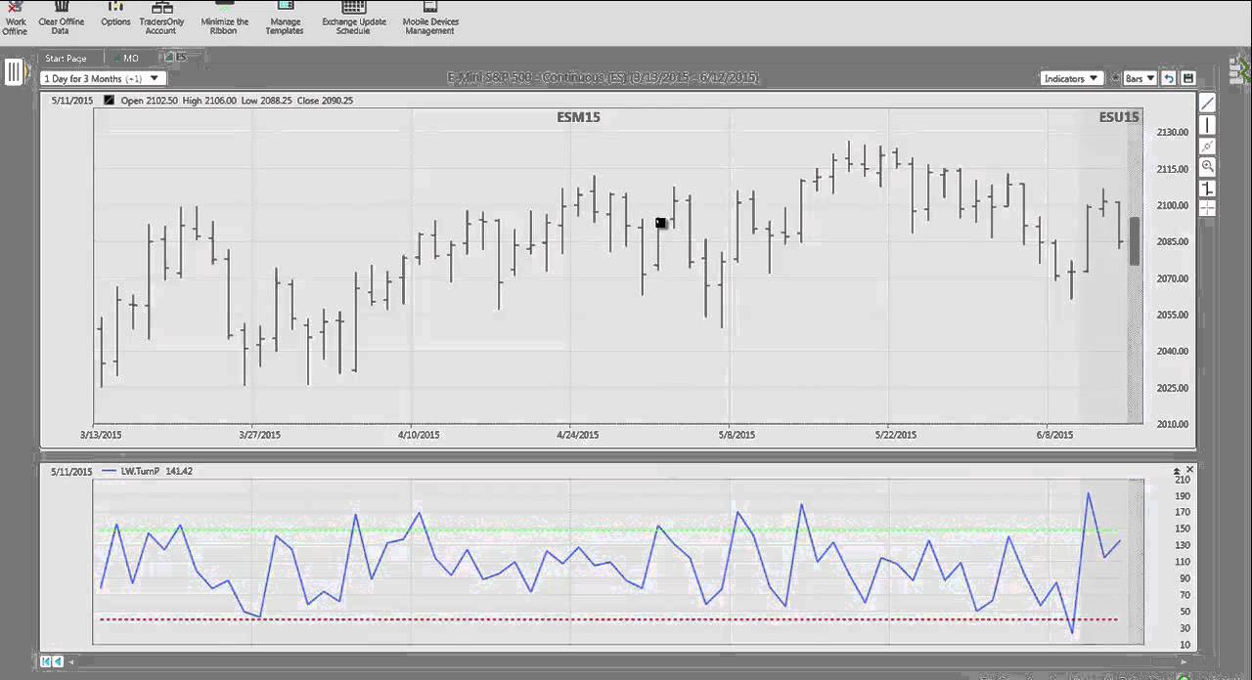Click the vertical price scale scrollbar thumb

[x=1135, y=240]
